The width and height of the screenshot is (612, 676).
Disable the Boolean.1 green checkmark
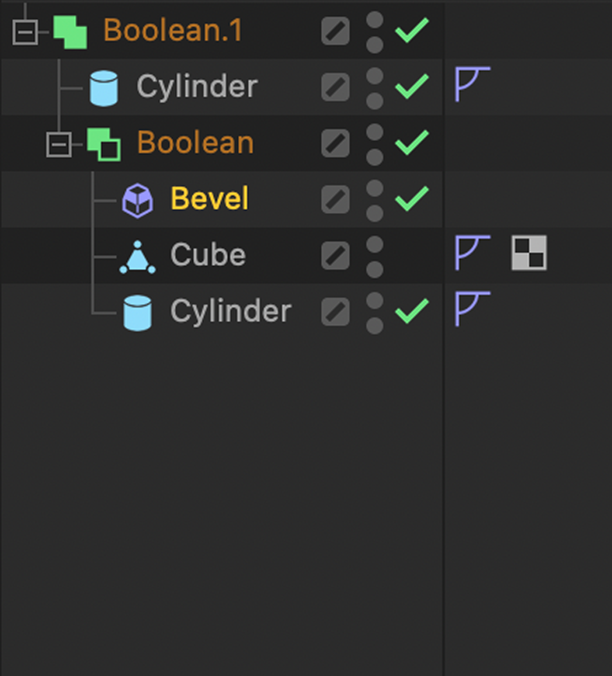pos(413,29)
